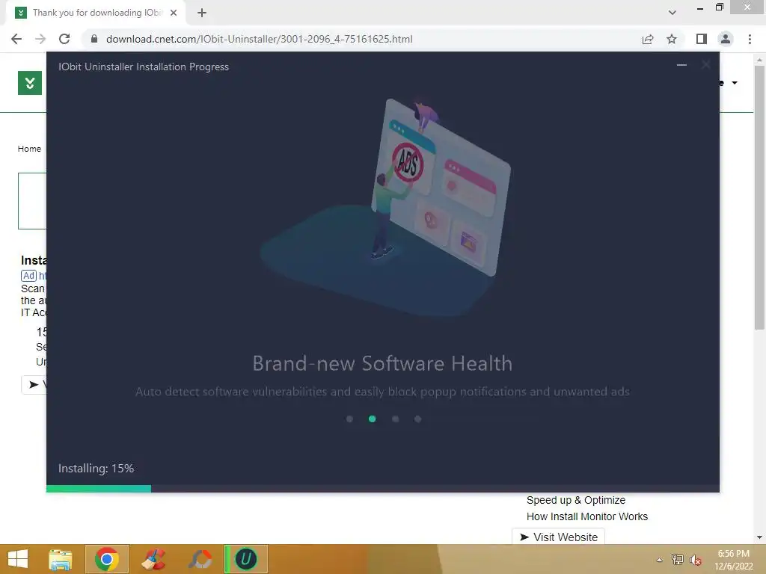Click the 'Installing: 15%' status text
This screenshot has width=766, height=574.
coord(96,469)
